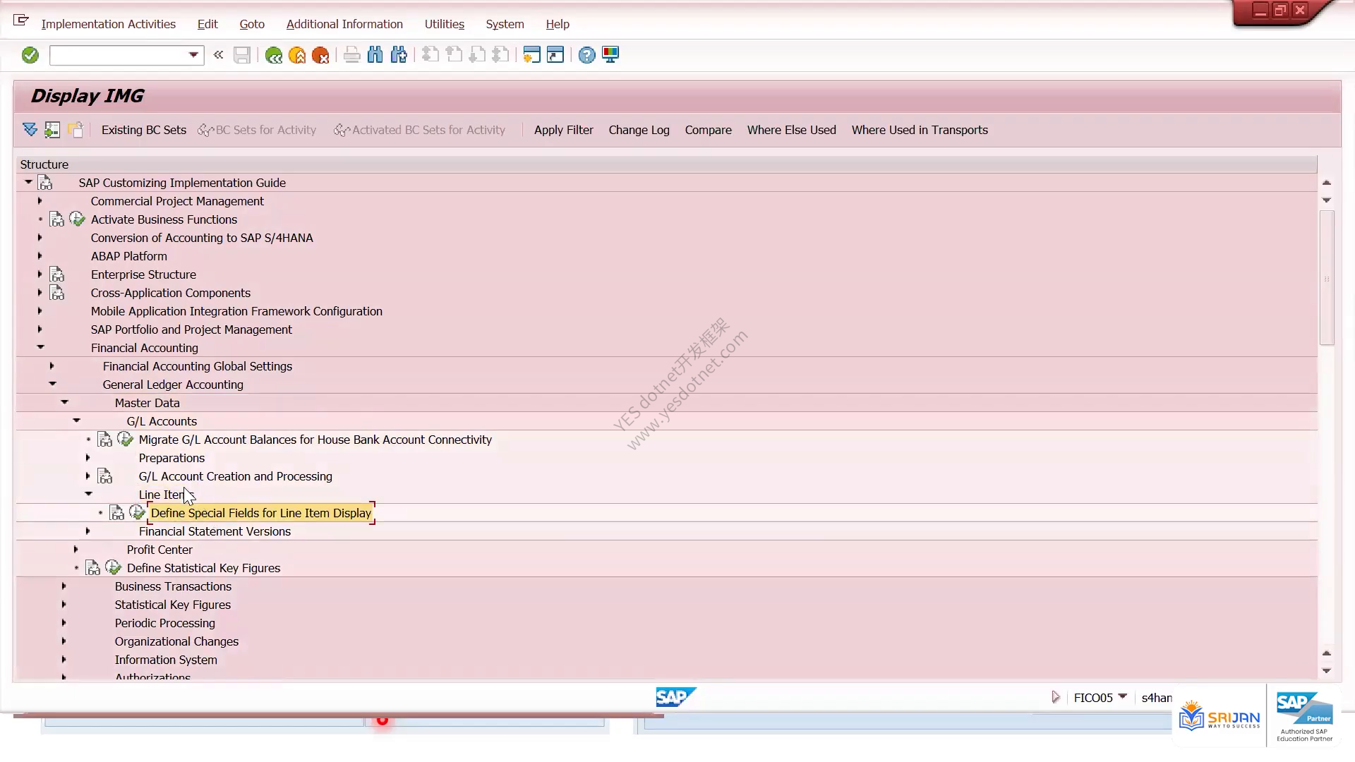Click the Position on Activity icon
This screenshot has height=762, width=1355.
pos(52,130)
